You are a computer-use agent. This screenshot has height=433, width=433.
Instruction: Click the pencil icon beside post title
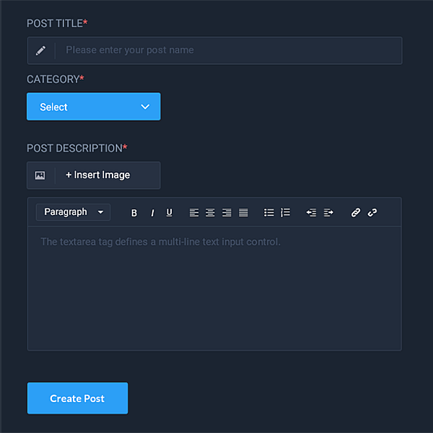tap(41, 51)
